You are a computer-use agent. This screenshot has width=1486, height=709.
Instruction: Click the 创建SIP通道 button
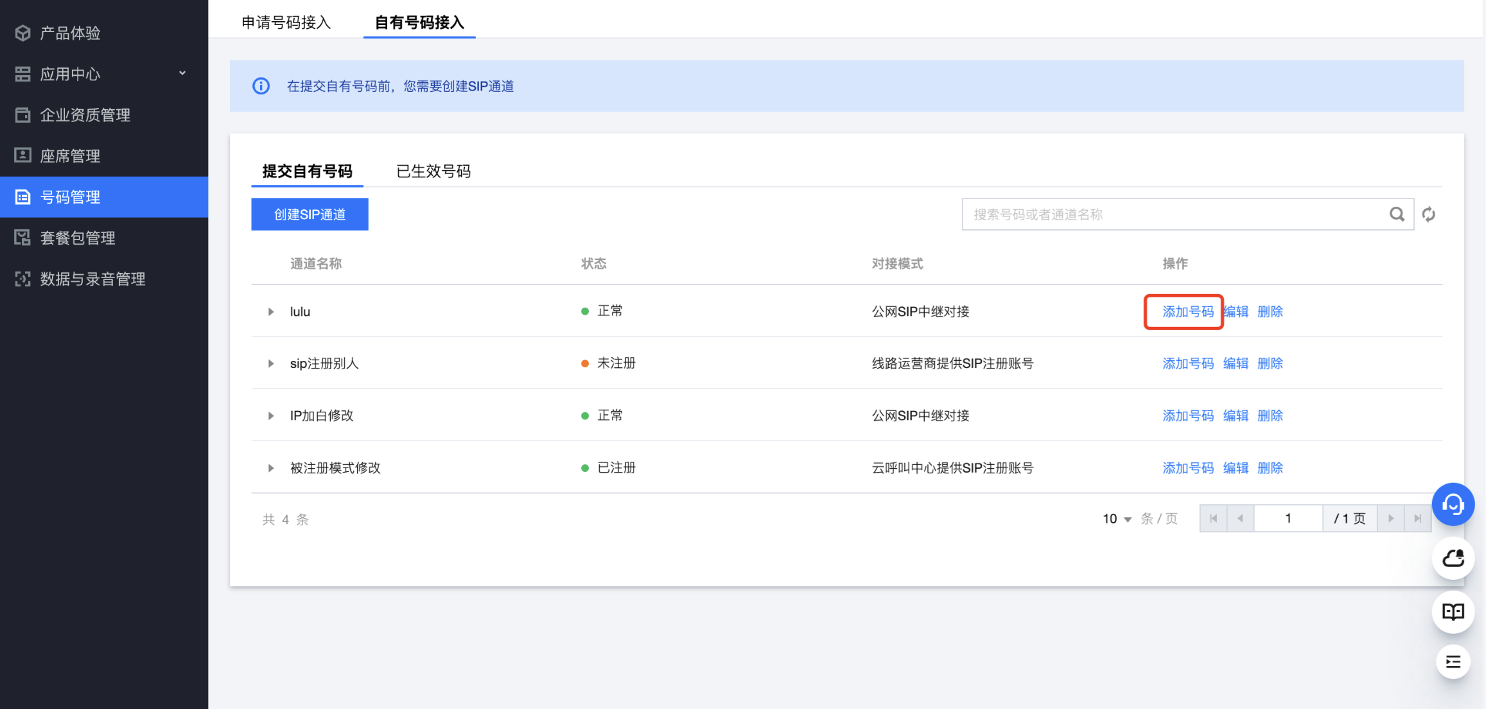(x=310, y=214)
